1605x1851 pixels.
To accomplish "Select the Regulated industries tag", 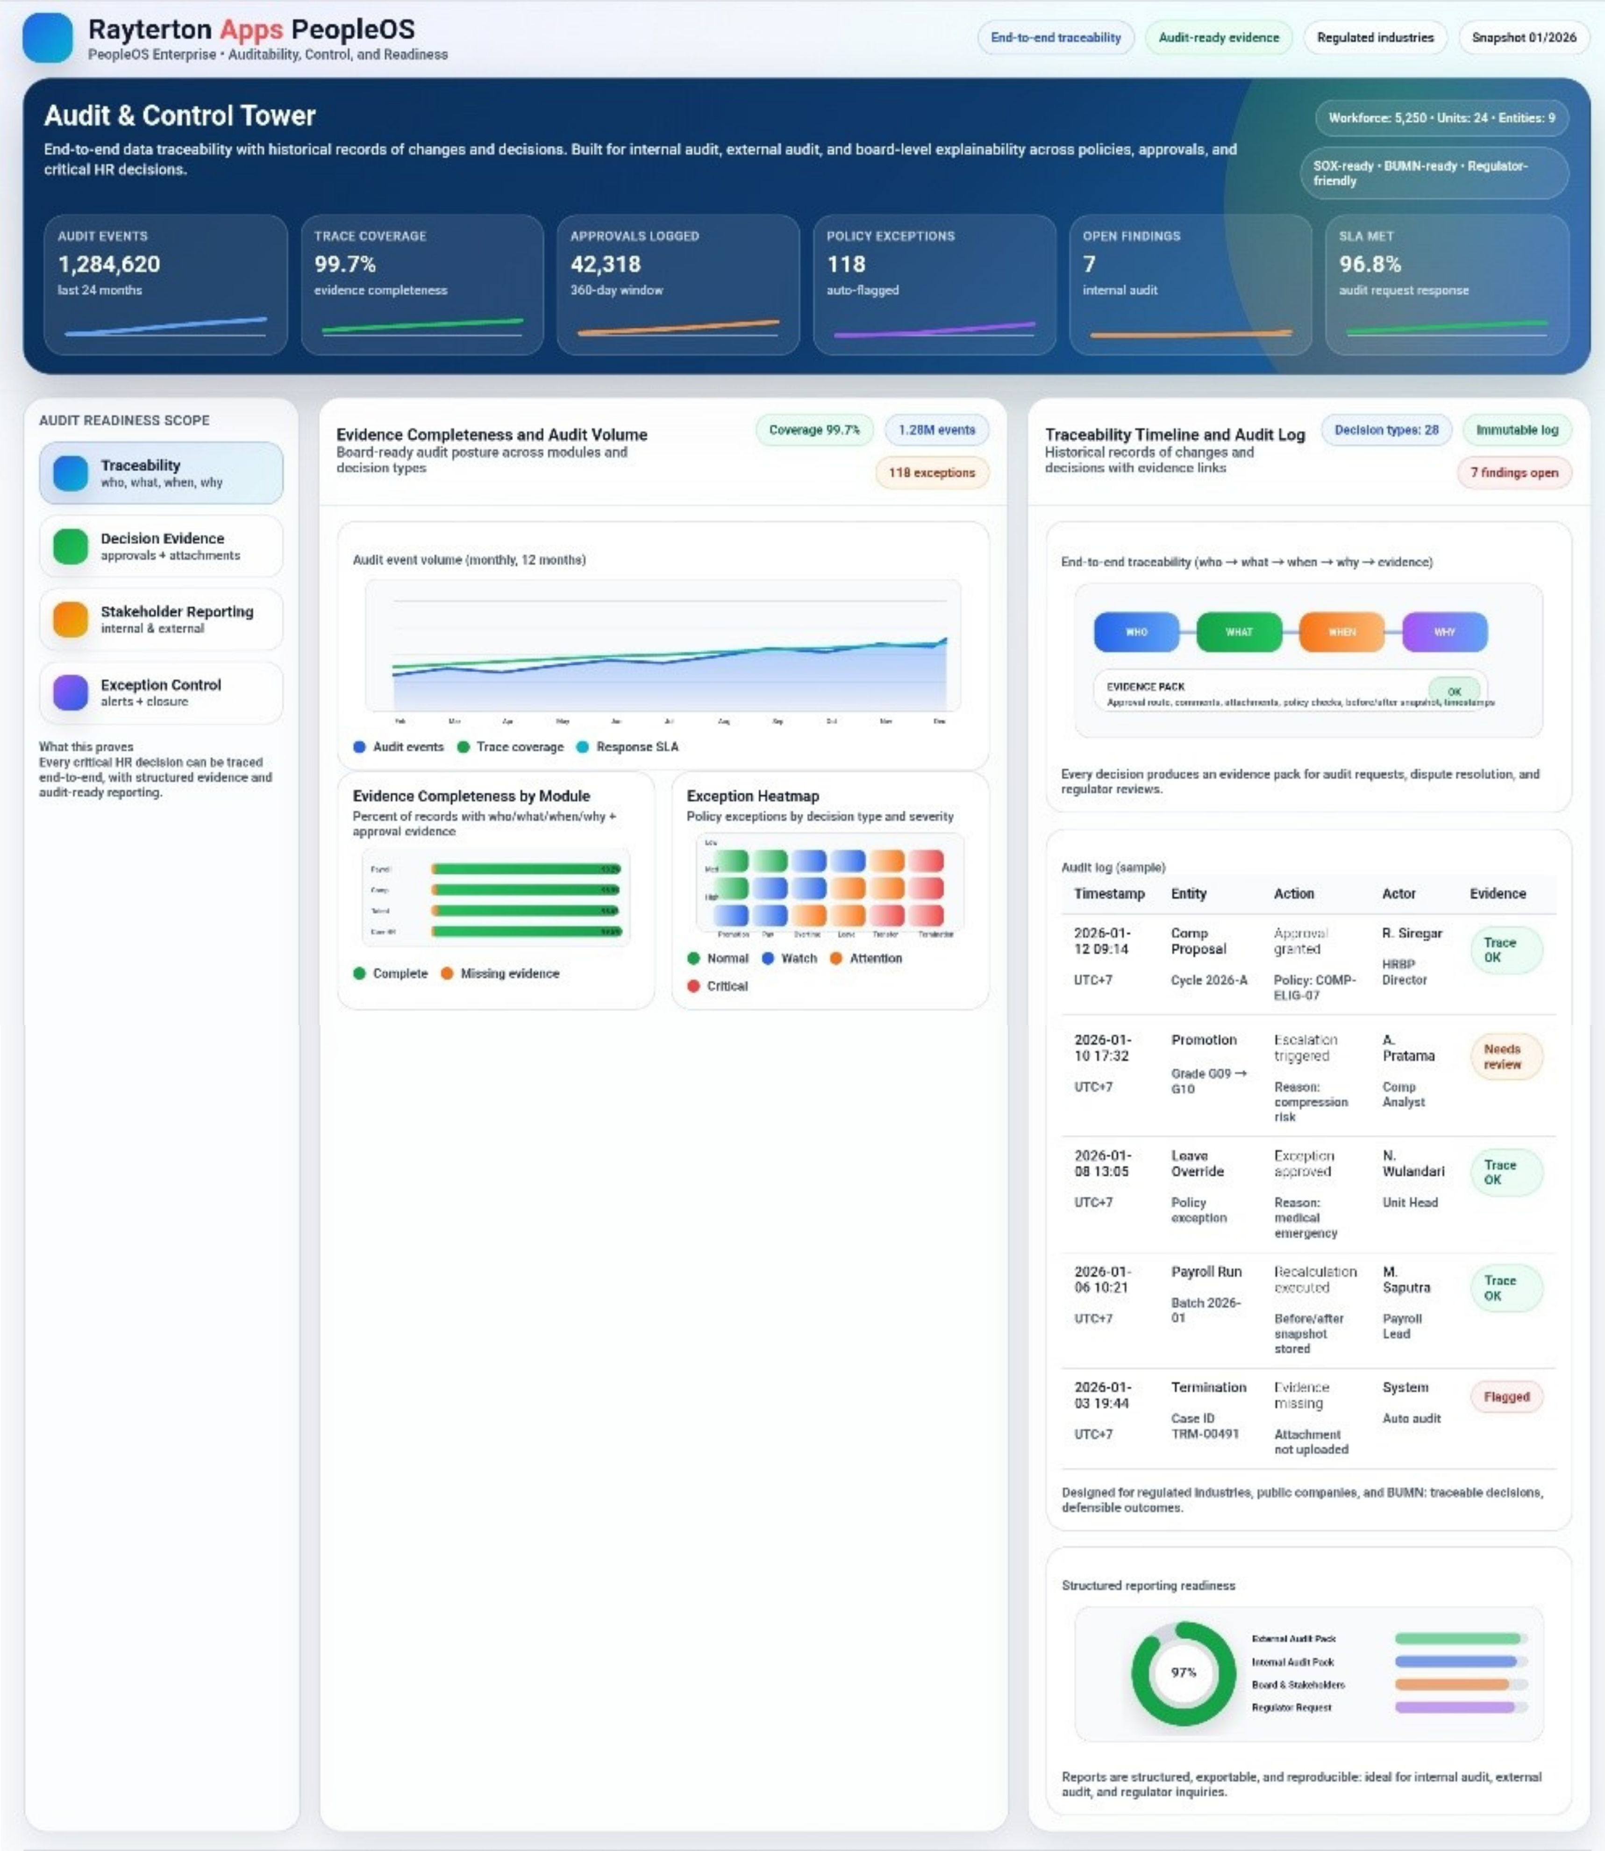I will 1375,38.
